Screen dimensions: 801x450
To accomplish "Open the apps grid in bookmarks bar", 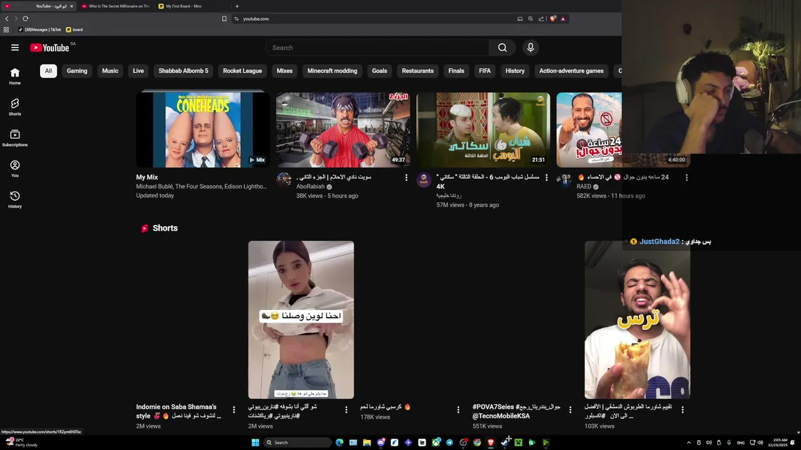I will pyautogui.click(x=6, y=29).
